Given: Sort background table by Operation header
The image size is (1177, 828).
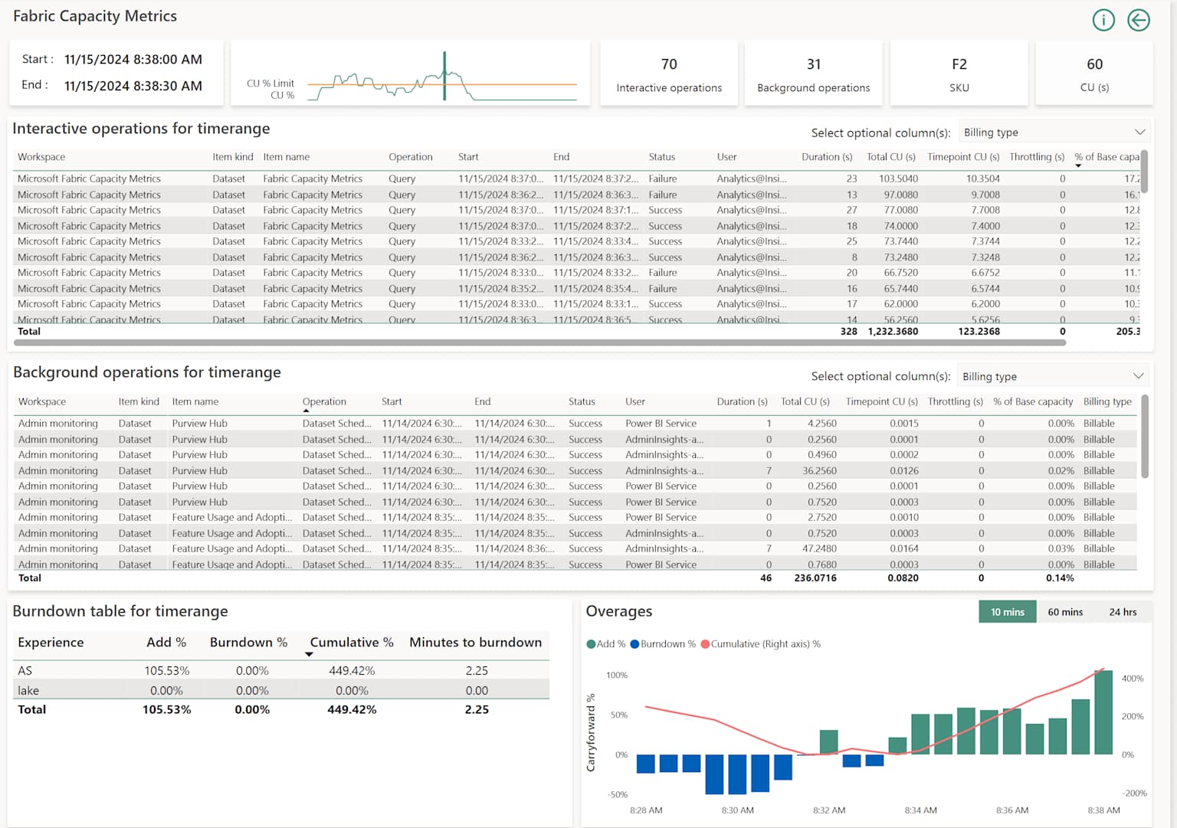Looking at the screenshot, I should tap(324, 401).
